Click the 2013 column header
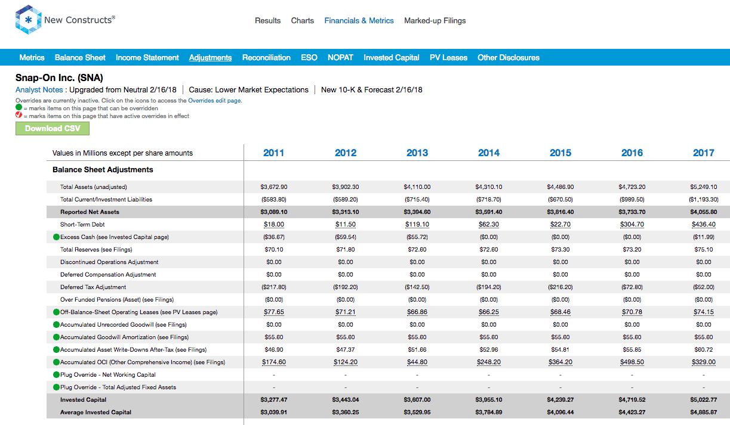The width and height of the screenshot is (730, 425). point(417,153)
